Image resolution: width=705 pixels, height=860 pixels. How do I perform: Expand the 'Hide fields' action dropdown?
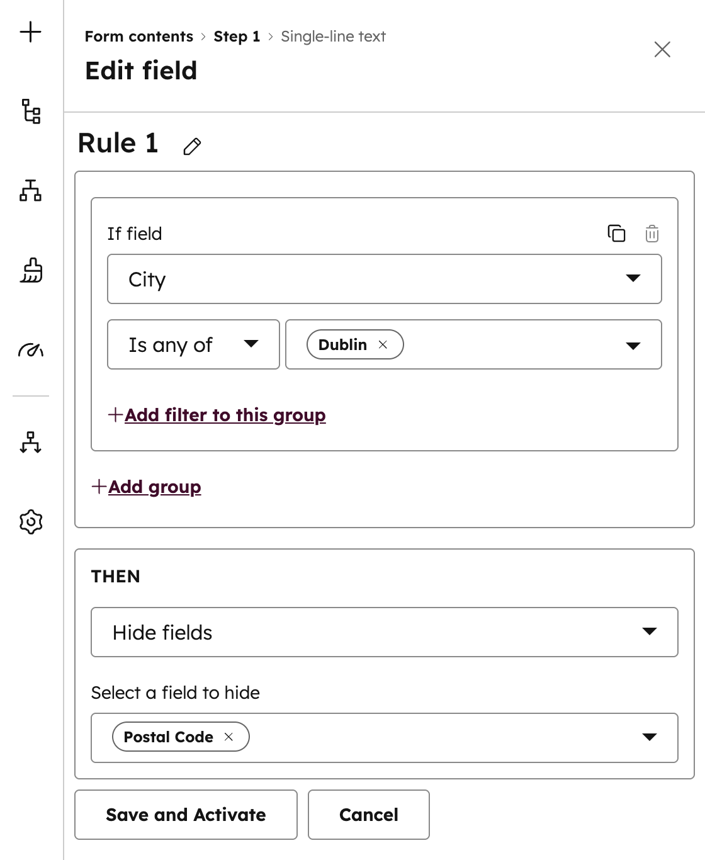pyautogui.click(x=650, y=632)
